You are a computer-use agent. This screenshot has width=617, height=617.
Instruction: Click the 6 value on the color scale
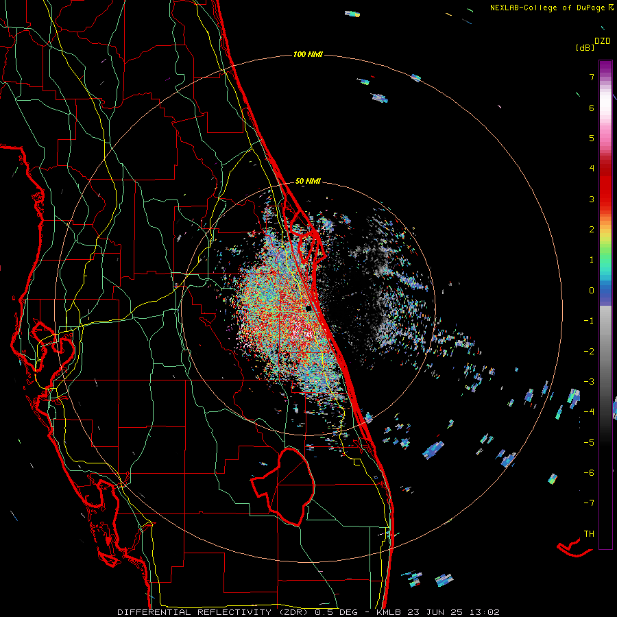(x=592, y=108)
